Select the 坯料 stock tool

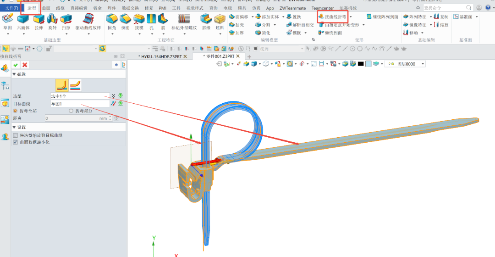(220, 22)
